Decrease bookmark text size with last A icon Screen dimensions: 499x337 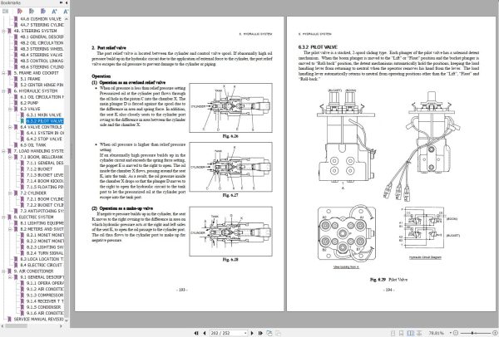[65, 12]
